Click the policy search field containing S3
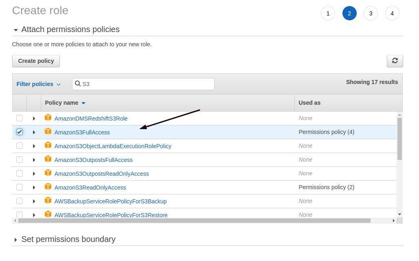 coord(143,84)
